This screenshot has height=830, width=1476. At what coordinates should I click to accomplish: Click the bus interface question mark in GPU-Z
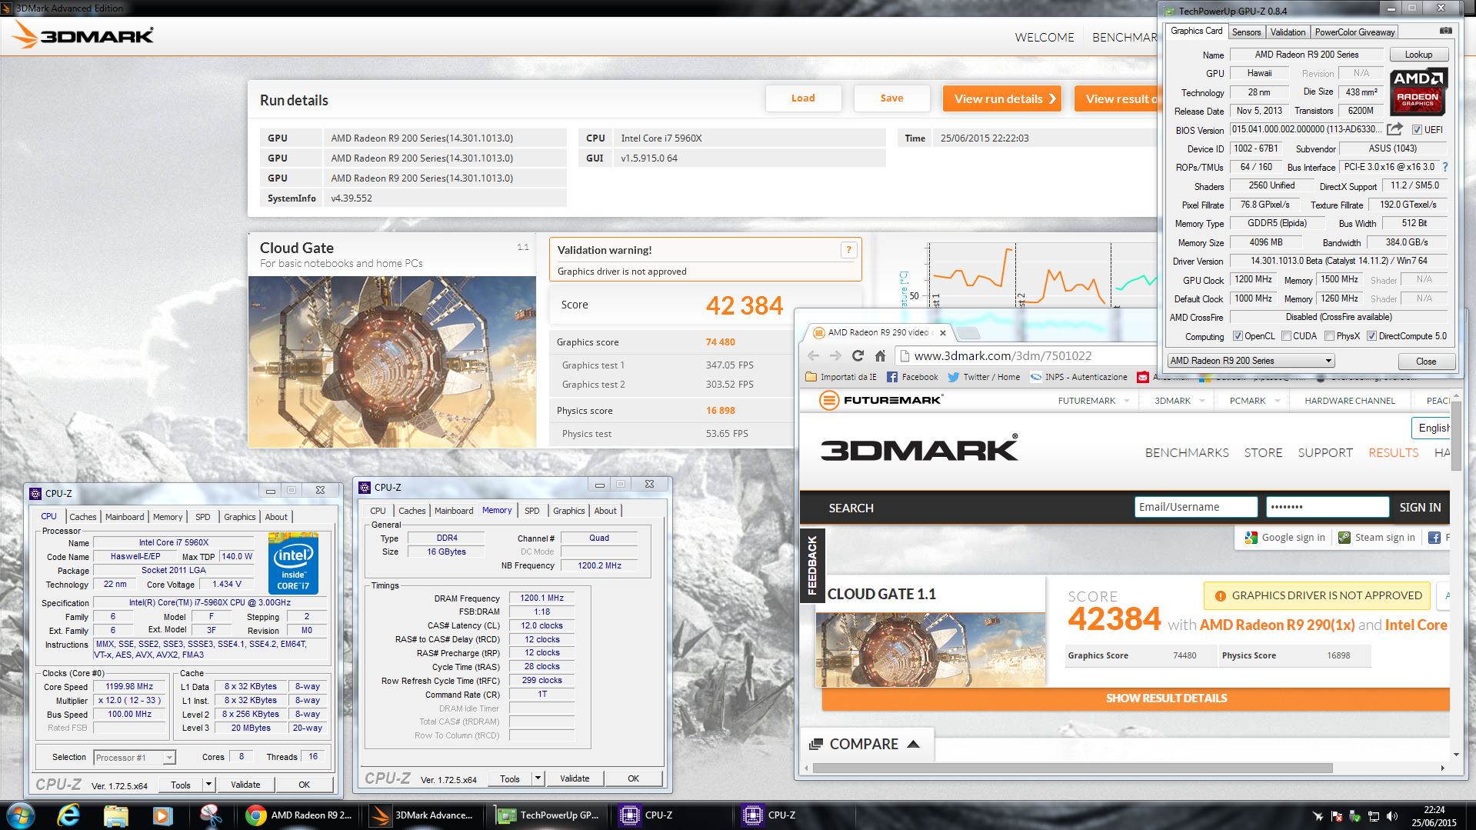point(1444,167)
